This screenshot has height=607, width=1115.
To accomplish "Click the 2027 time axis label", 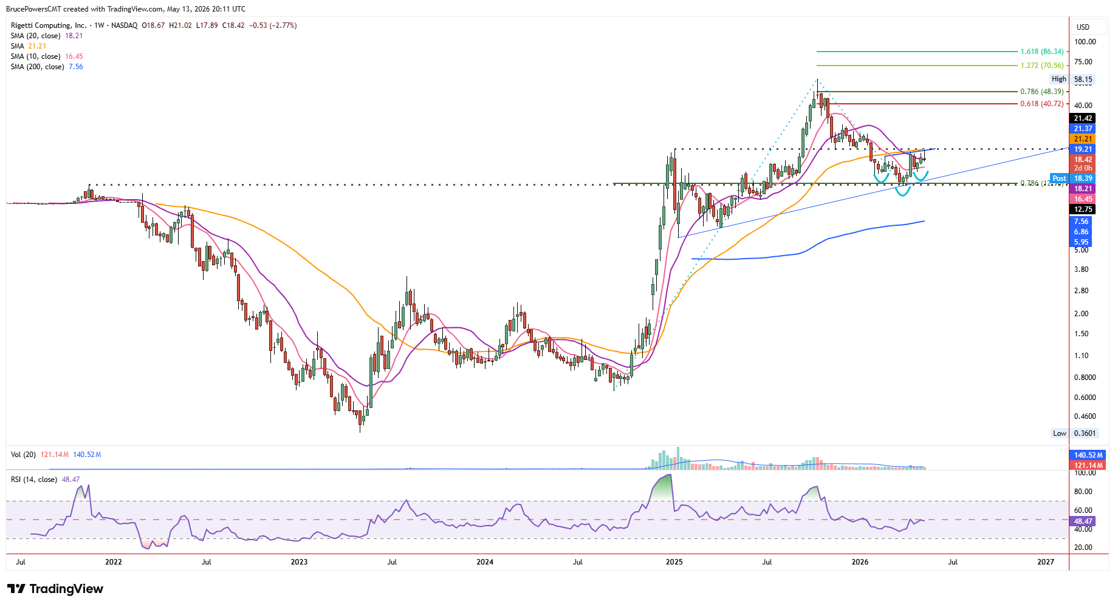I will coord(1046,562).
